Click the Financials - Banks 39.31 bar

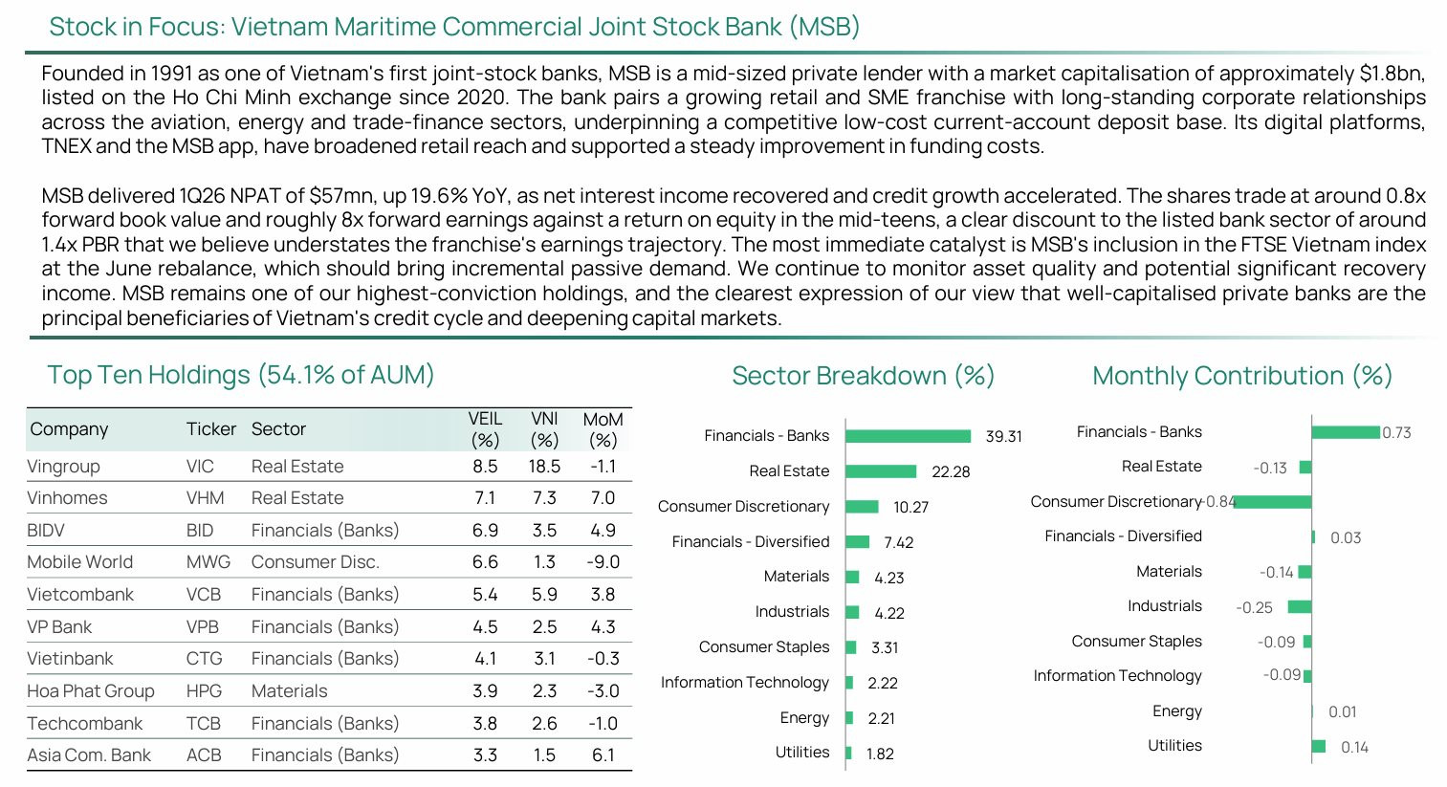click(x=909, y=436)
